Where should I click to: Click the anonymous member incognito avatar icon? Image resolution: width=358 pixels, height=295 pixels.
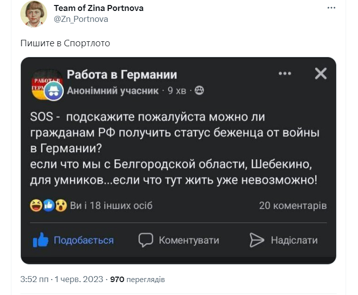coord(54,91)
